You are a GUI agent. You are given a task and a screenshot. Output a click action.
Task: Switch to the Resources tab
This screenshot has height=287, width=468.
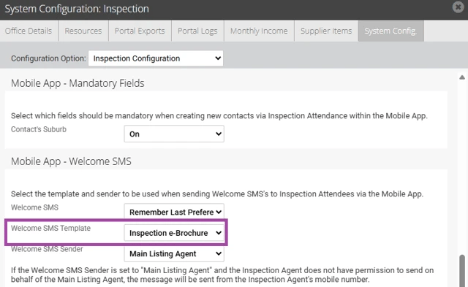[83, 31]
